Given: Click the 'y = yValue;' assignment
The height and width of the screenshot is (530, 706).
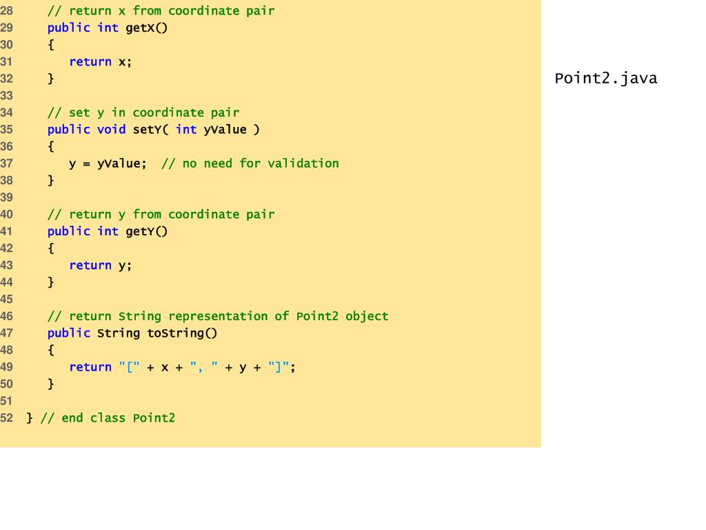Looking at the screenshot, I should tap(108, 164).
